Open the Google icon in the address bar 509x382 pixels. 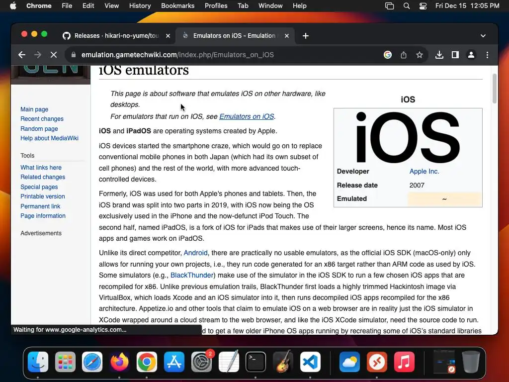(387, 55)
